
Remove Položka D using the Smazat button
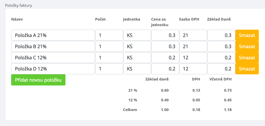[x=247, y=69]
